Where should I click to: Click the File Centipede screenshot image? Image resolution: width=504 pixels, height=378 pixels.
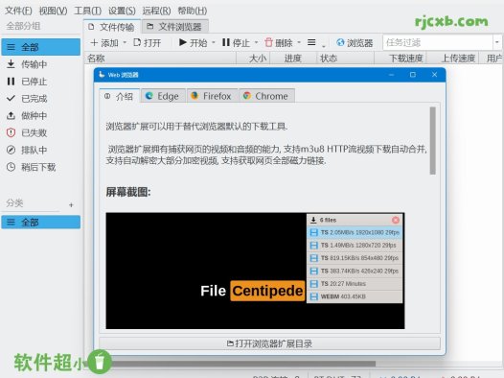255,271
